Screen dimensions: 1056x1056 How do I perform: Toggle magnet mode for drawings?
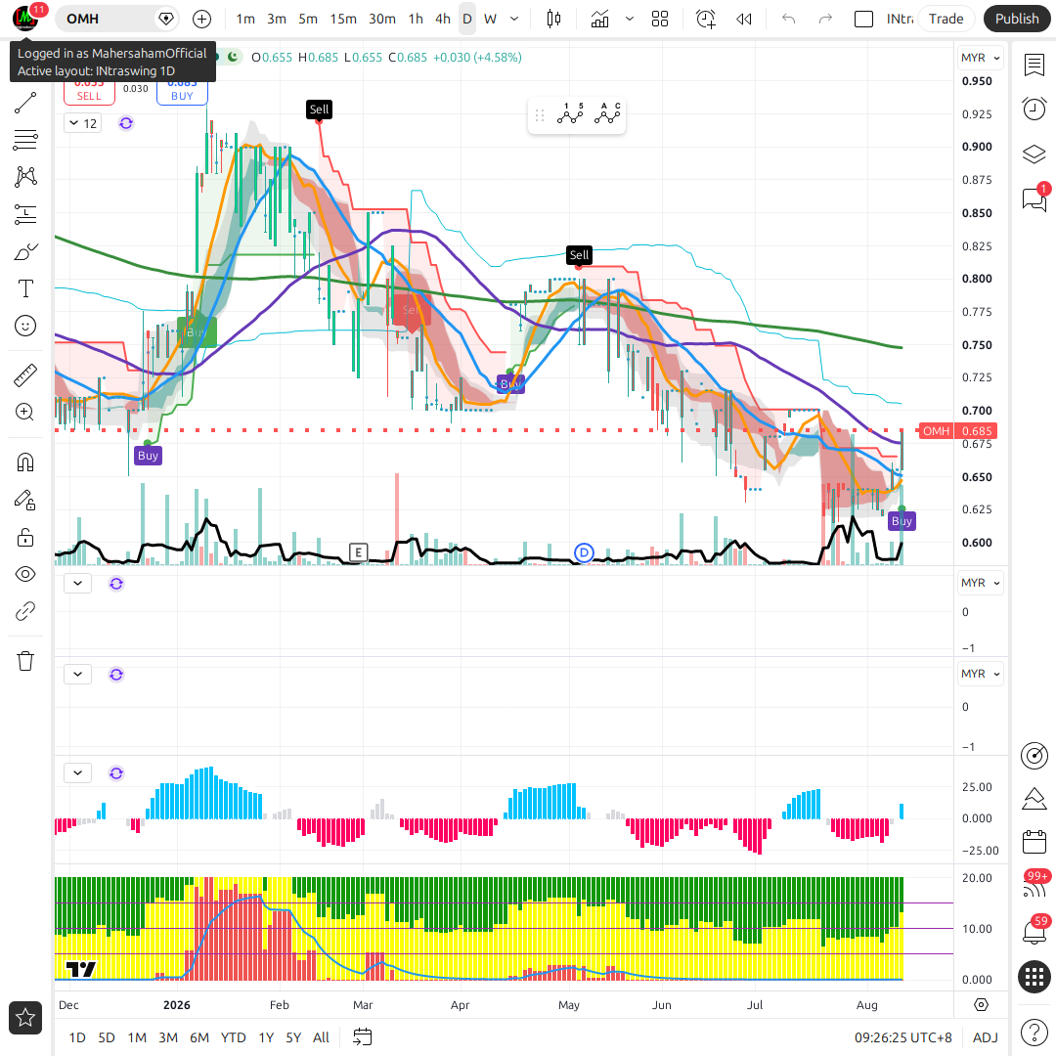tap(25, 462)
